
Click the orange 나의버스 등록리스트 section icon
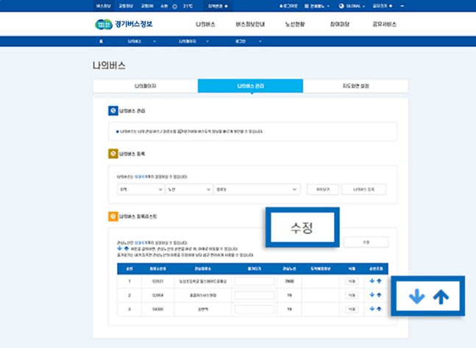pyautogui.click(x=113, y=216)
